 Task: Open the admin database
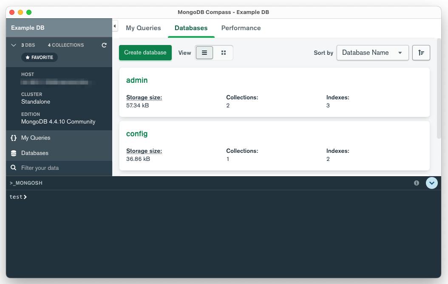pyautogui.click(x=137, y=80)
